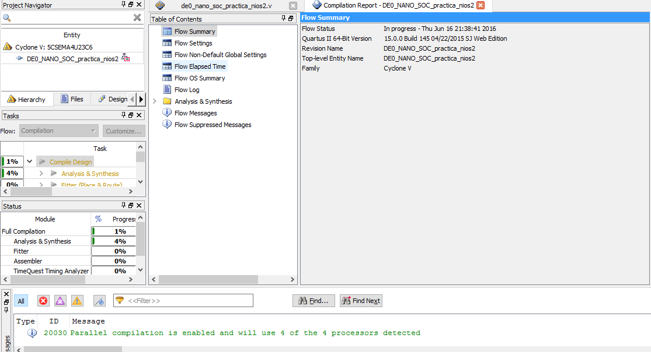
Task: Click the % column header in Status
Action: click(99, 219)
